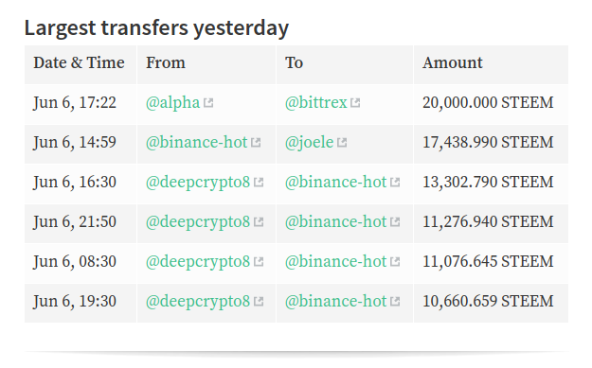
Task: Open external icon beside @joele
Action: coord(342,143)
